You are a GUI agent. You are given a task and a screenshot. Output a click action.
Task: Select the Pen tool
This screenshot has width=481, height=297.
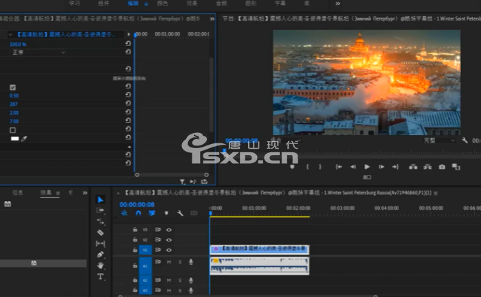(100, 254)
